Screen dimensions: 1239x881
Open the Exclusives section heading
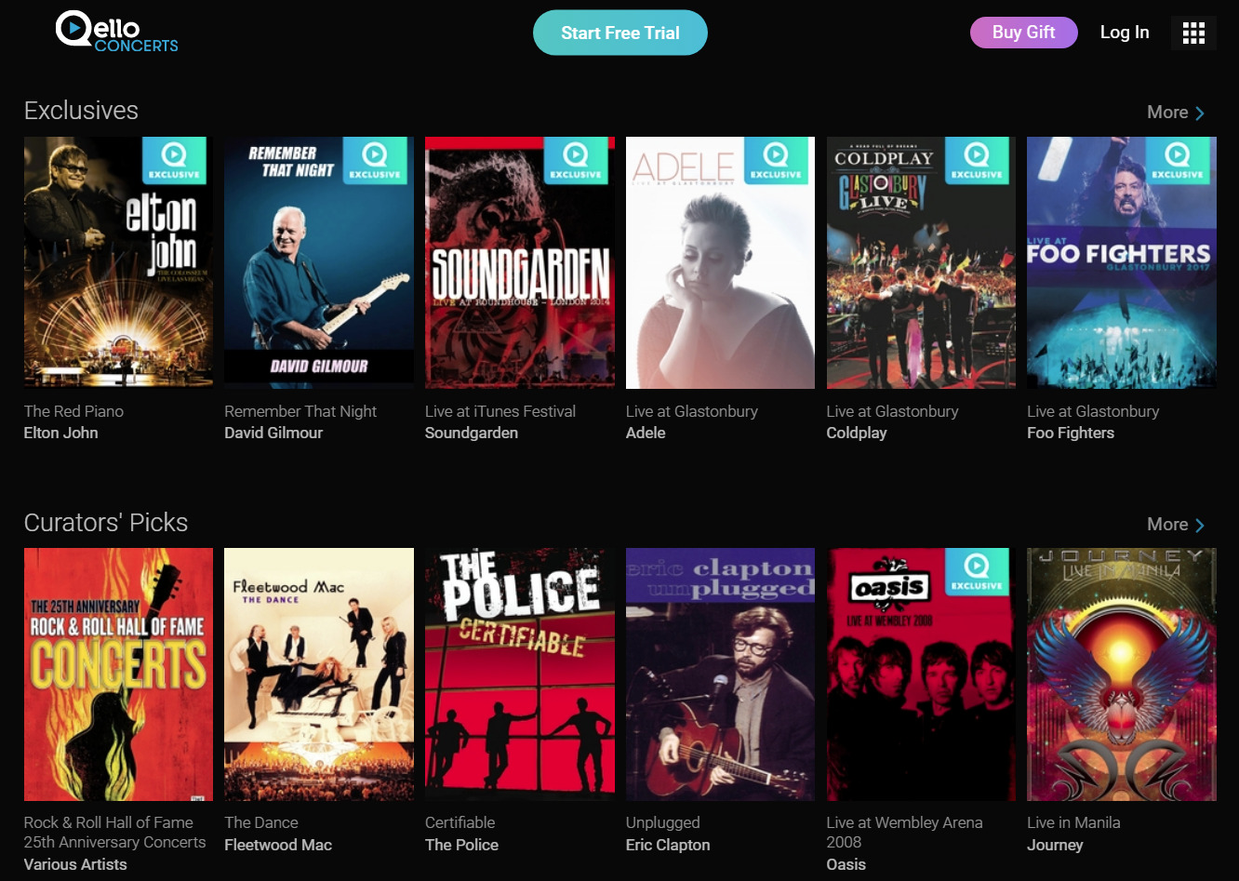[x=81, y=111]
